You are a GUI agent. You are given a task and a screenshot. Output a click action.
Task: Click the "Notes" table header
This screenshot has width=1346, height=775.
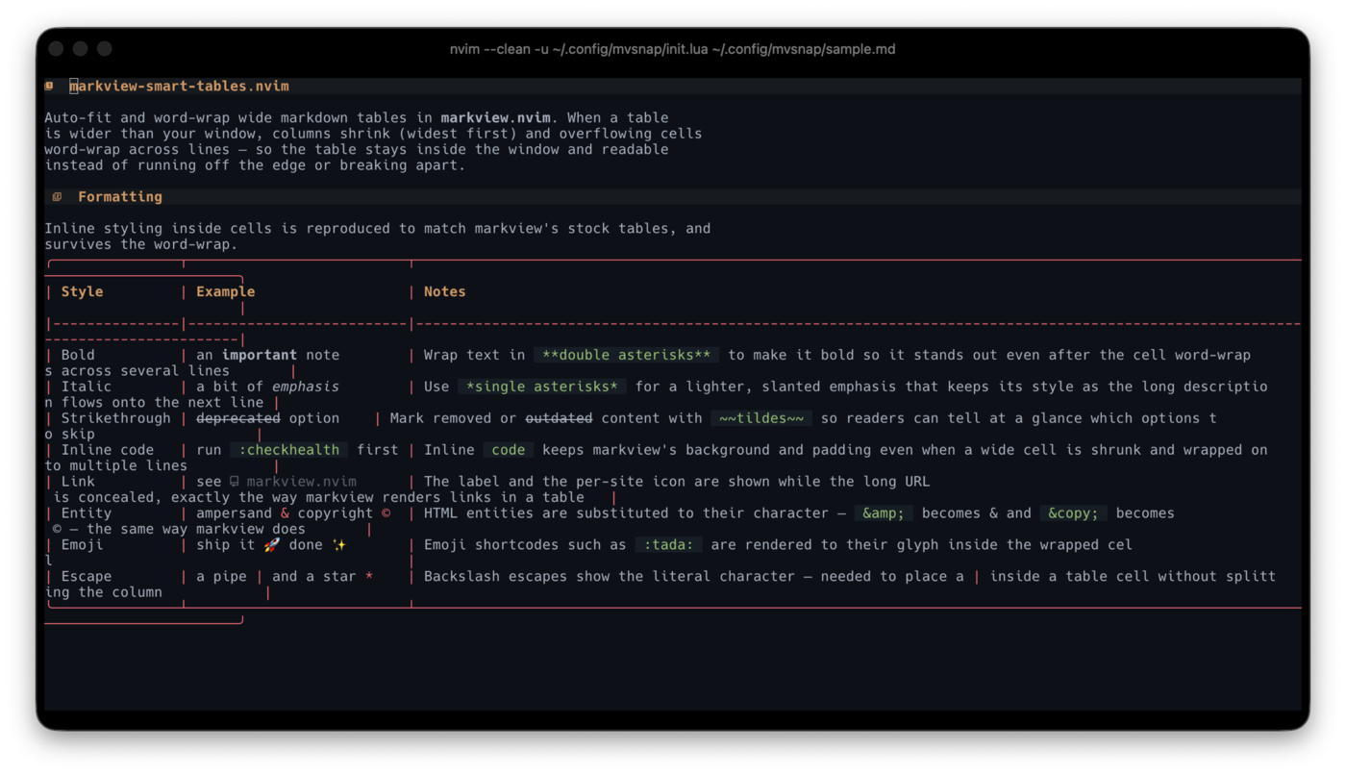click(444, 292)
